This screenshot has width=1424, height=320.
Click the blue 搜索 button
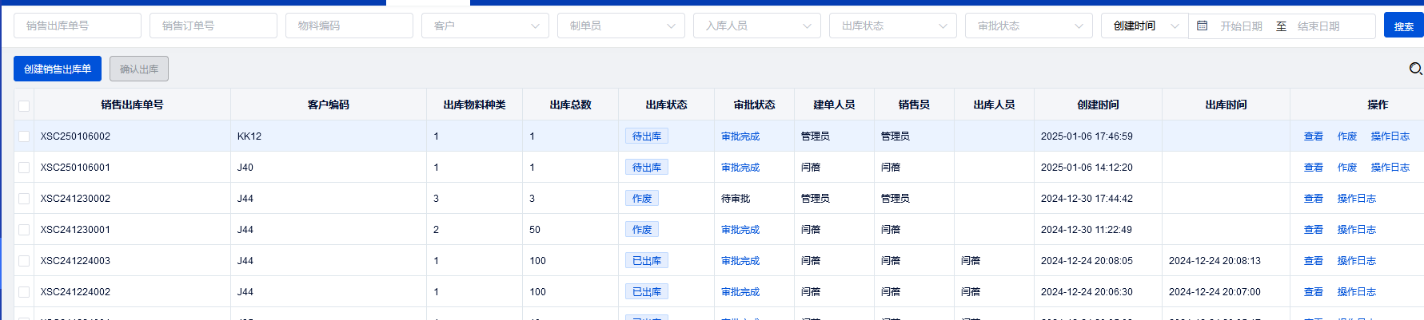point(1404,26)
